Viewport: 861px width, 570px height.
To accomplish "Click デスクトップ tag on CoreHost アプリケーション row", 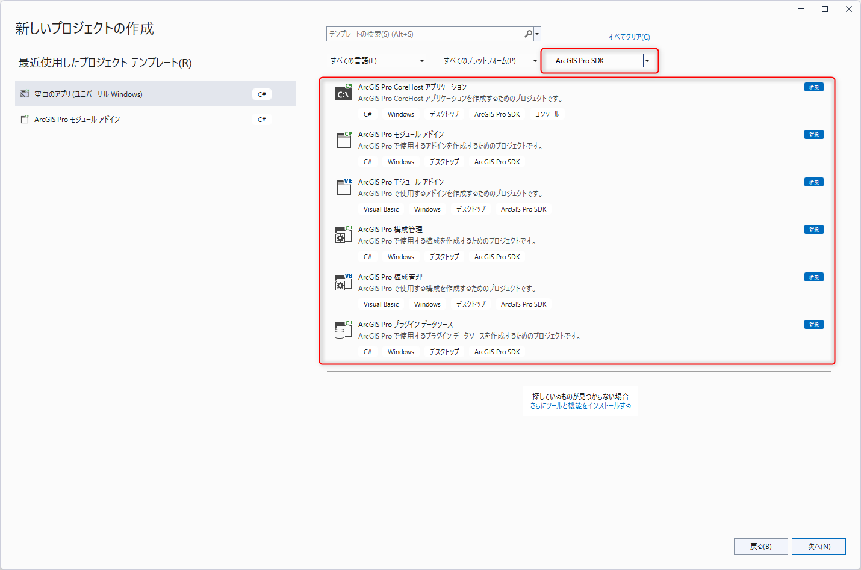I will pos(444,114).
